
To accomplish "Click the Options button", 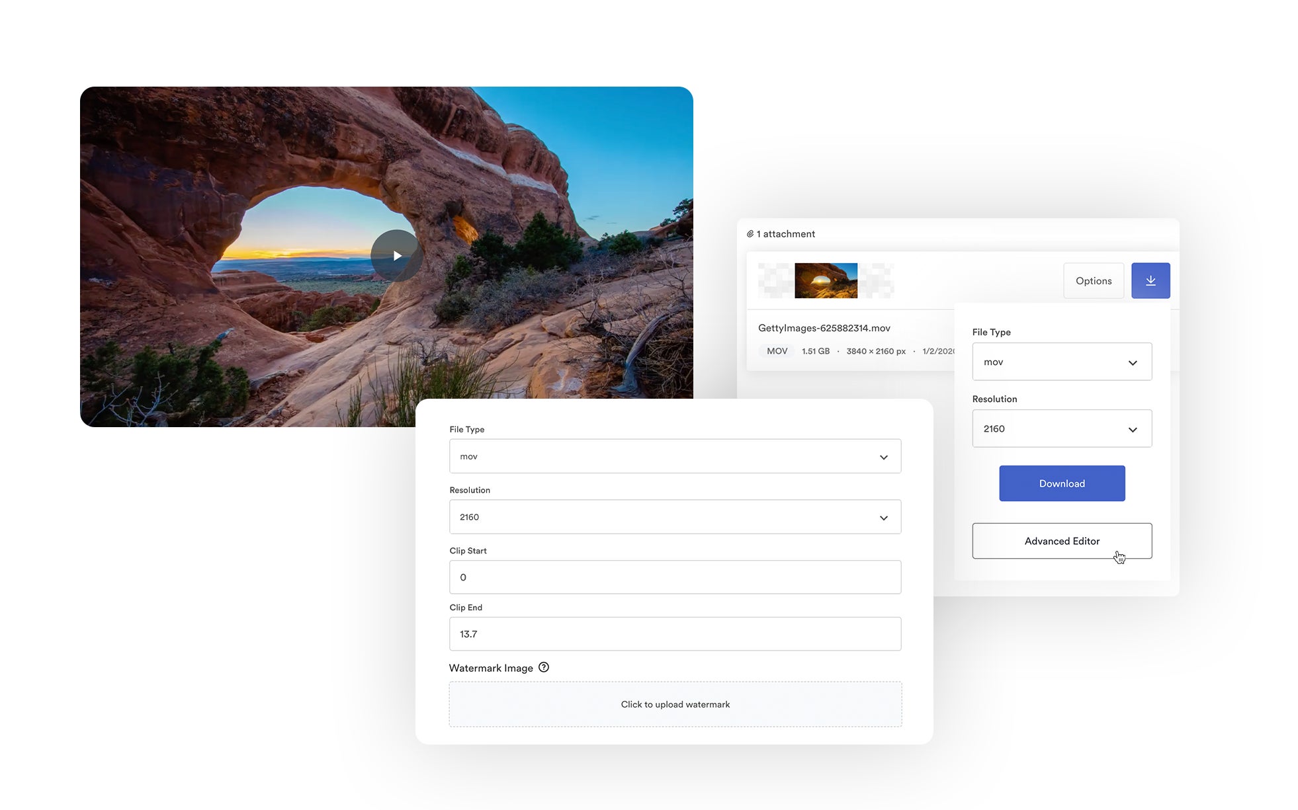I will (1094, 280).
